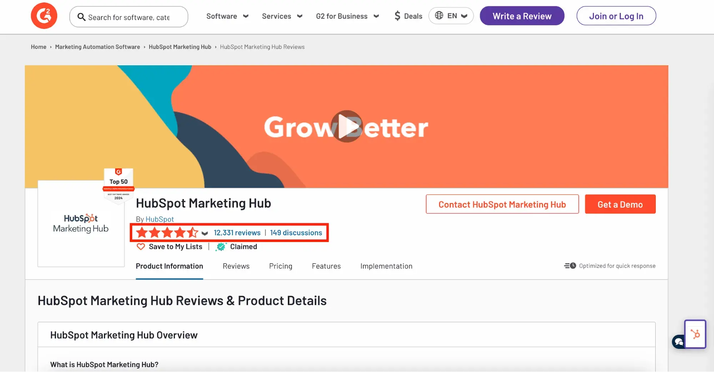Click the Top 50 award badge
This screenshot has height=372, width=714.
click(x=119, y=185)
